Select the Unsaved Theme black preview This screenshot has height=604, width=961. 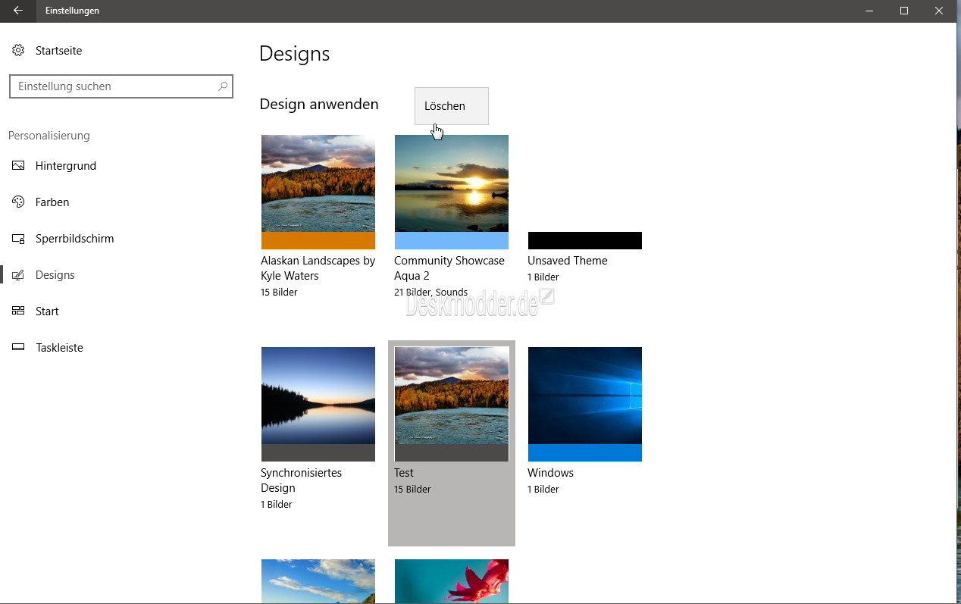pos(585,240)
